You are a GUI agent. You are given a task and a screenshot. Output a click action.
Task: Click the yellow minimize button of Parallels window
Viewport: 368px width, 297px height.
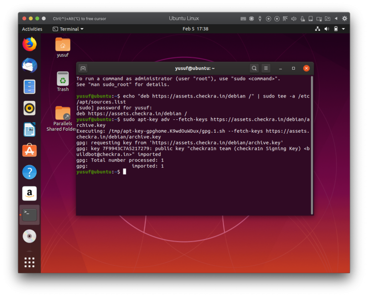click(x=31, y=18)
